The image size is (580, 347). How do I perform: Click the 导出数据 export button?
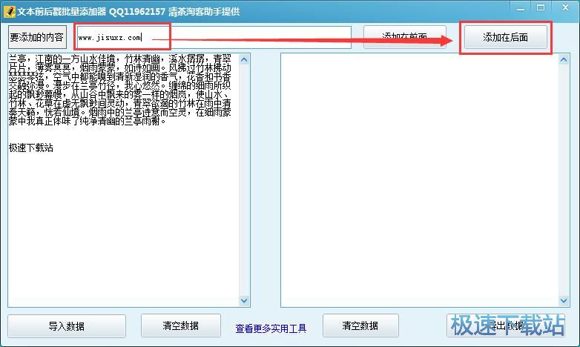505,325
